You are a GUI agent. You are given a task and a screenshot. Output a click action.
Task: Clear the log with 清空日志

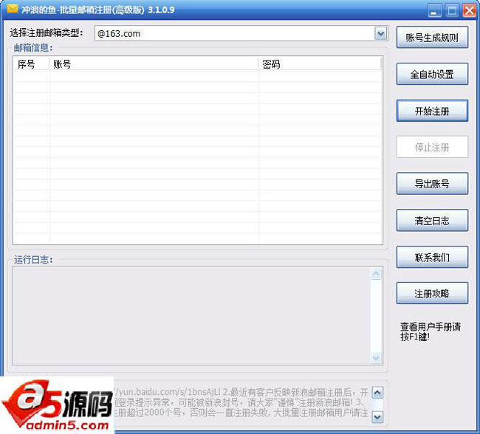pyautogui.click(x=432, y=221)
